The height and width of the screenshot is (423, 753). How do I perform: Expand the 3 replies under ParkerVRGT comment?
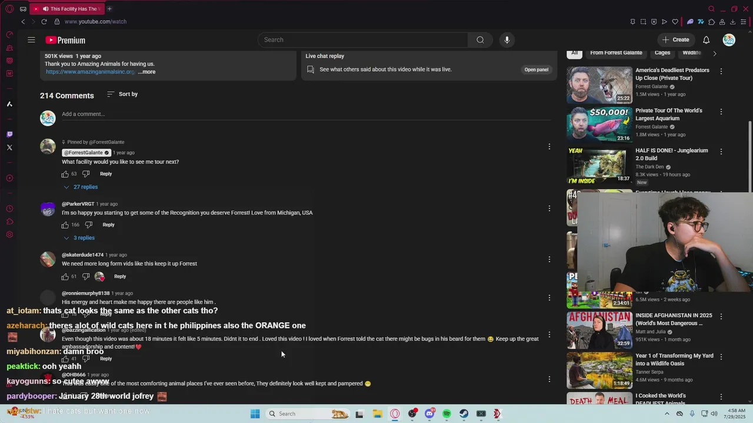(x=79, y=238)
